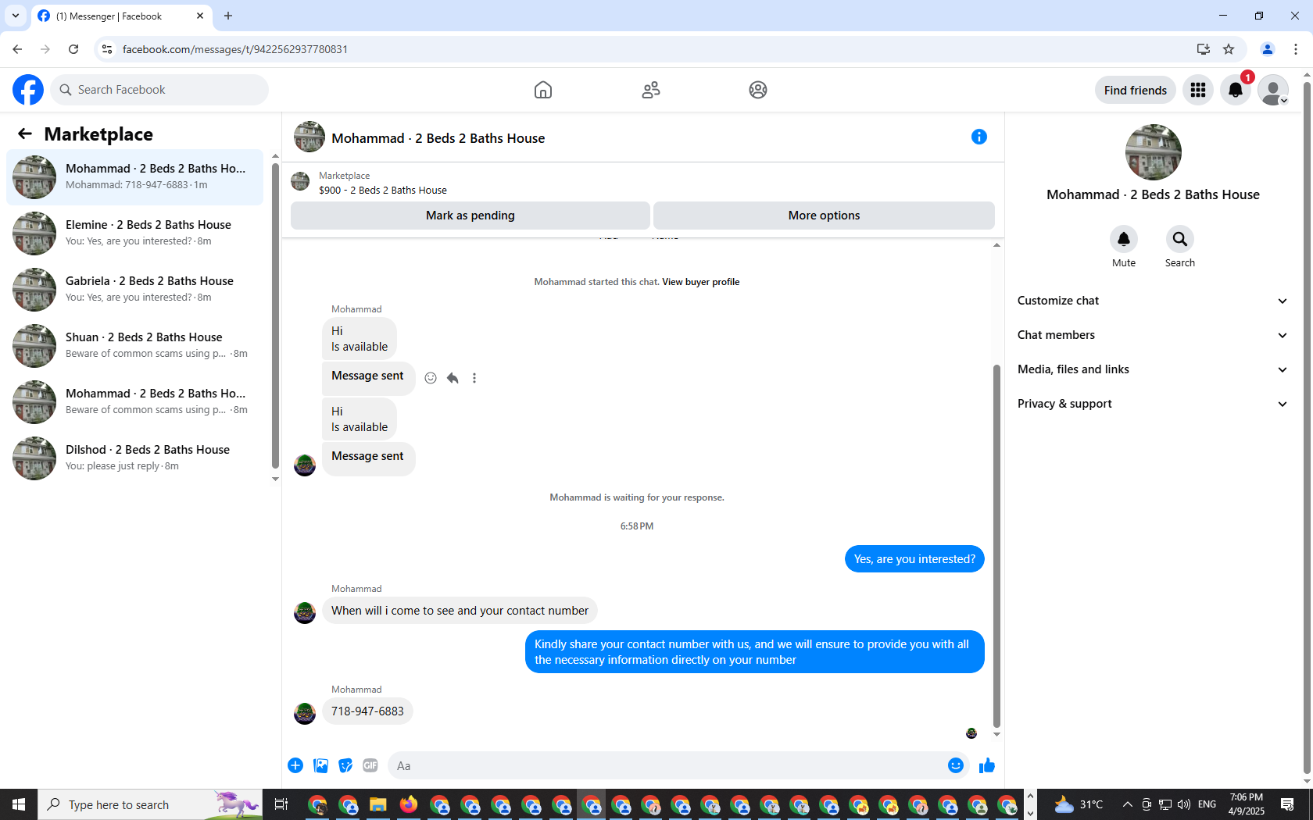Open the apps grid menu

tap(1198, 90)
